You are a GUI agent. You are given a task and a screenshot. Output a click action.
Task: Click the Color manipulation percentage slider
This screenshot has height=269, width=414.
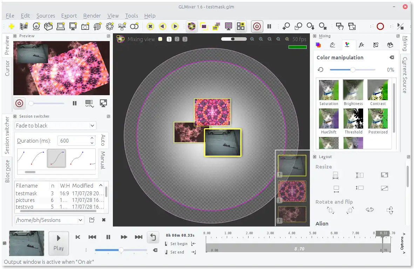352,70
